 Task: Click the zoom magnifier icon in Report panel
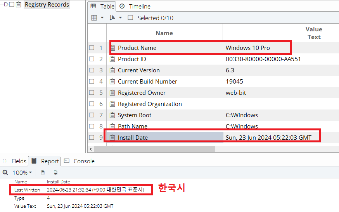(5, 173)
